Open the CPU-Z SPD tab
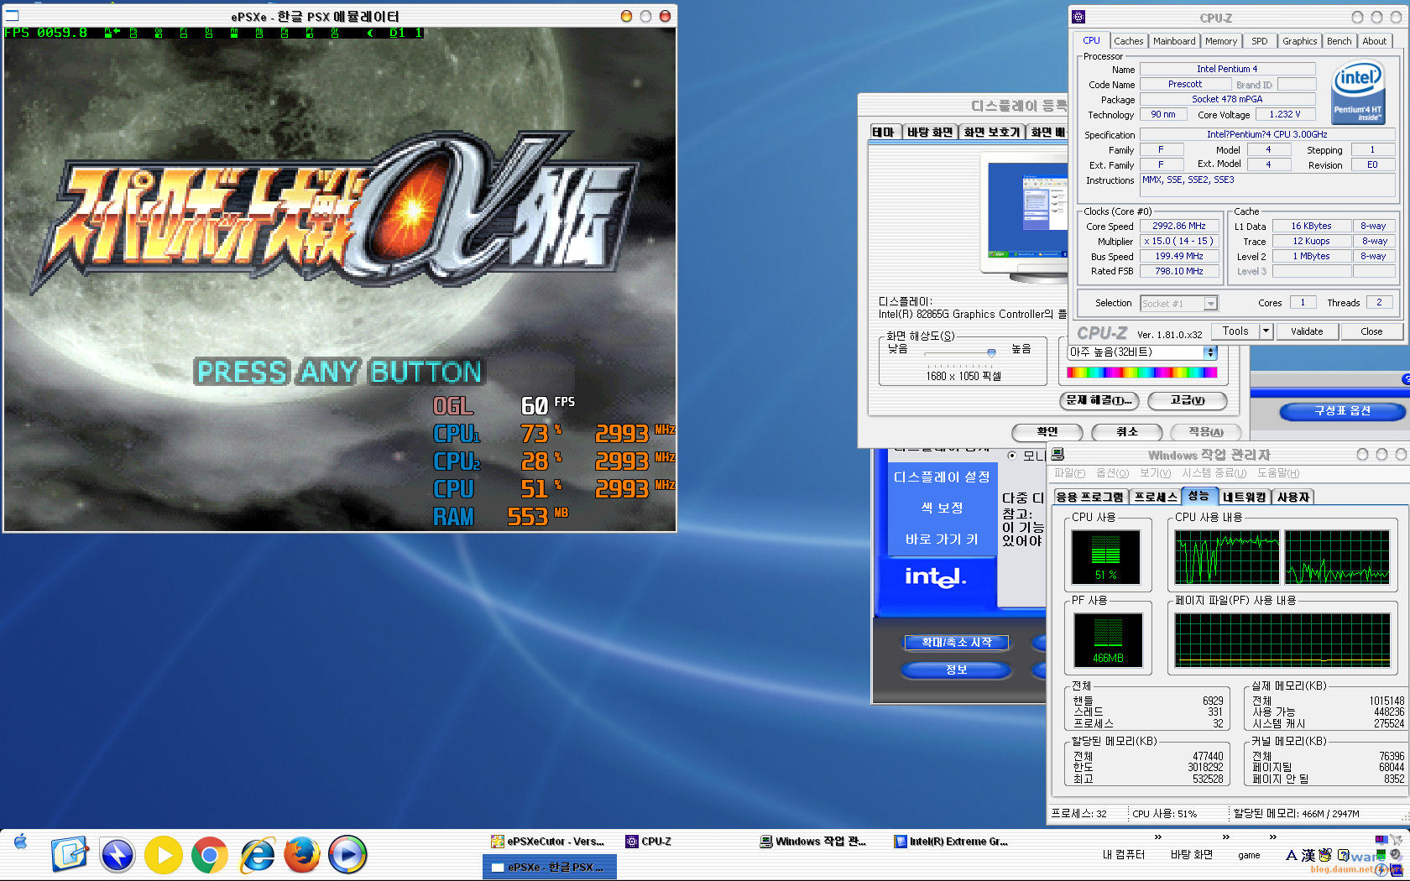This screenshot has width=1410, height=881. 1260,41
